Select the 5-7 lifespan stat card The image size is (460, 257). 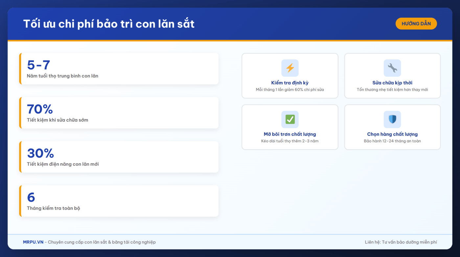coord(119,69)
